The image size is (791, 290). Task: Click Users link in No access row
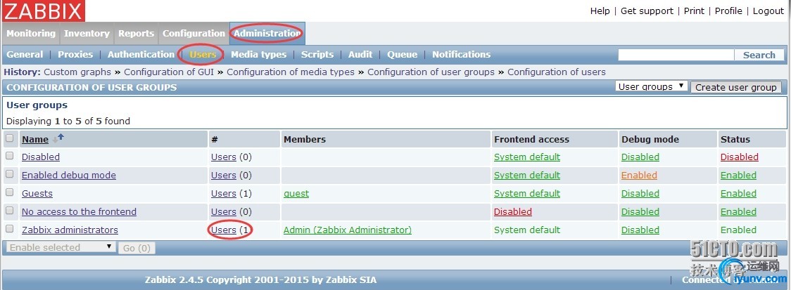(x=224, y=211)
